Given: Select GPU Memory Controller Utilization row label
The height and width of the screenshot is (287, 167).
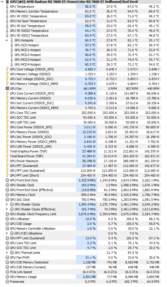Looking at the screenshot, I should [33, 229].
